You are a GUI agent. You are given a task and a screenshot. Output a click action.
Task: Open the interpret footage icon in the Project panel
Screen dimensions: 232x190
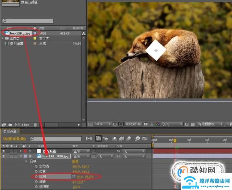(x=4, y=125)
